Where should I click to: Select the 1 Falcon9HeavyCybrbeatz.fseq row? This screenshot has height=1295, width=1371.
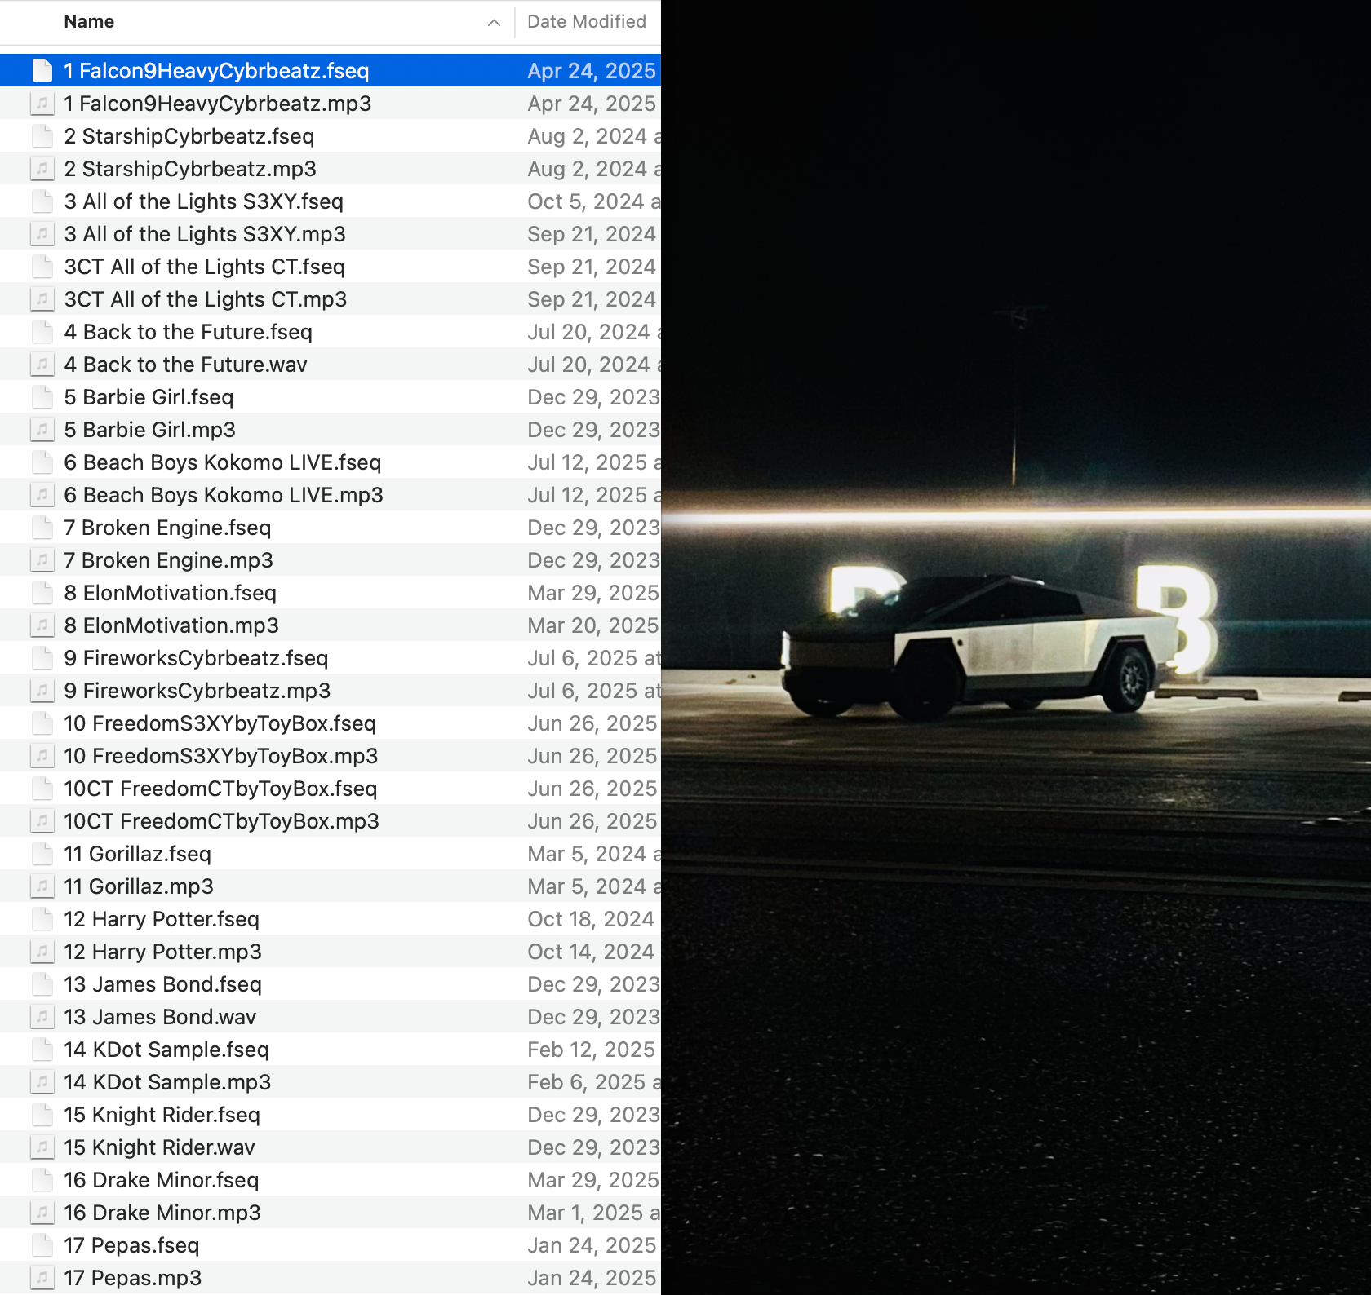pos(331,71)
